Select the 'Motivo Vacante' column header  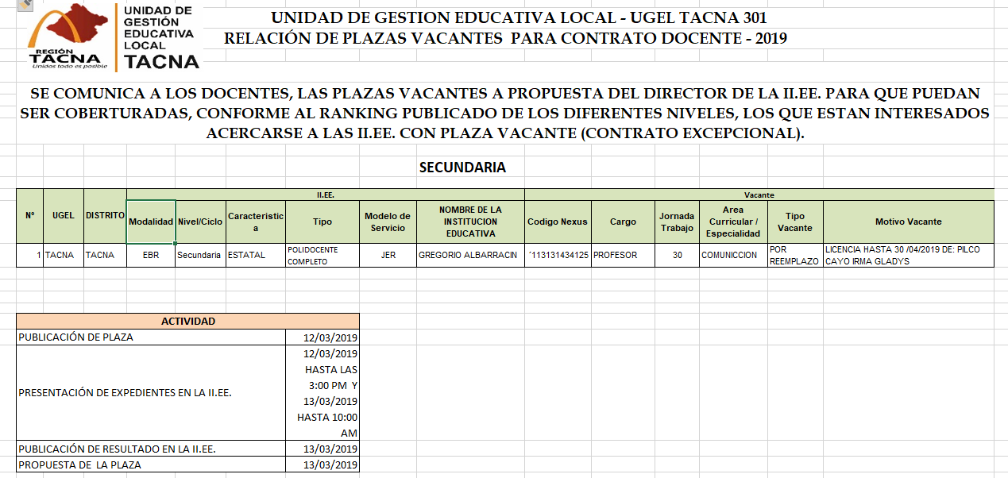click(x=909, y=222)
